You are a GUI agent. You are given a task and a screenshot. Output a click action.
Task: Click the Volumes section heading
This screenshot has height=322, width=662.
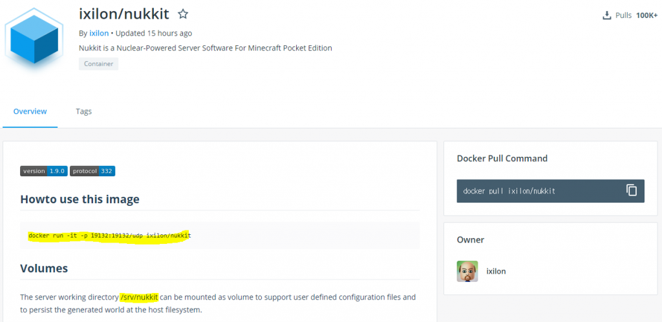[x=44, y=268]
